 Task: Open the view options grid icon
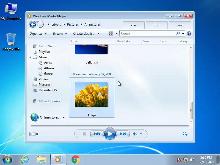(111, 34)
